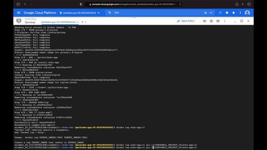Toggle the Safari sidebar button

tap(18, 4)
